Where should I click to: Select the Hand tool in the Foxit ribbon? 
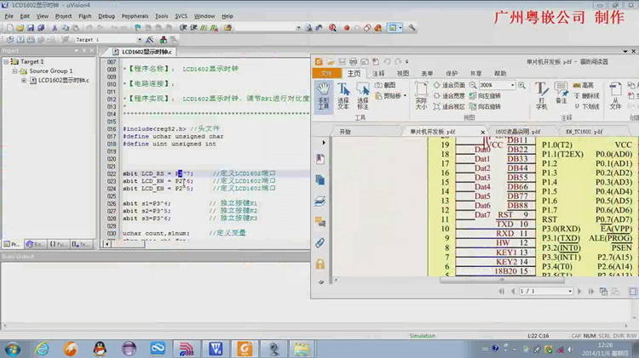coord(324,96)
